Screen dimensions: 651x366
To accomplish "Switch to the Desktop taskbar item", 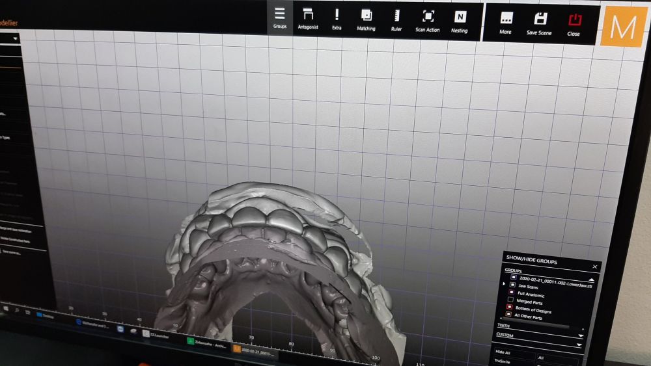I will coord(46,315).
